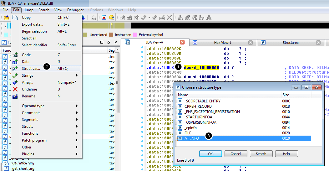The height and width of the screenshot is (171, 329).
Task: Open the Structures tab
Action: coord(290,43)
